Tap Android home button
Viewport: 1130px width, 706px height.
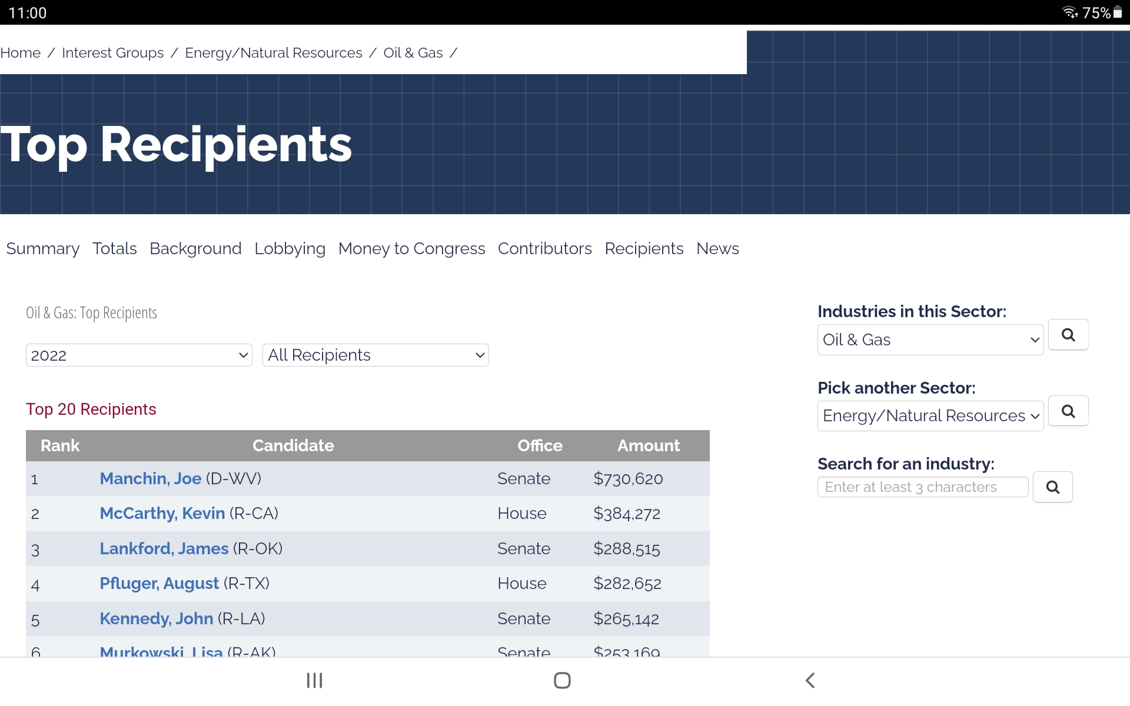point(562,681)
